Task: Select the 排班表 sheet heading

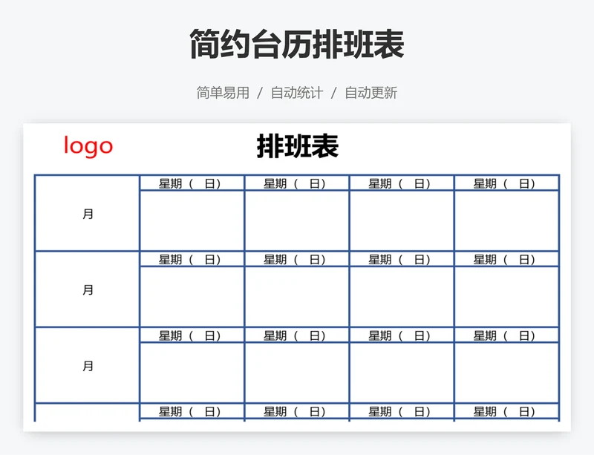Action: 298,146
